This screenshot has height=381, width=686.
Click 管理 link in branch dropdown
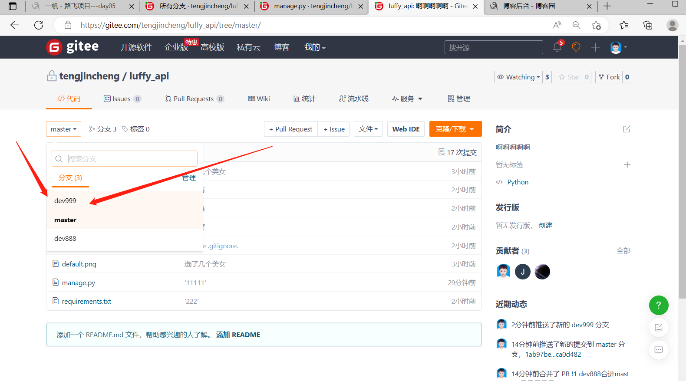pyautogui.click(x=189, y=178)
